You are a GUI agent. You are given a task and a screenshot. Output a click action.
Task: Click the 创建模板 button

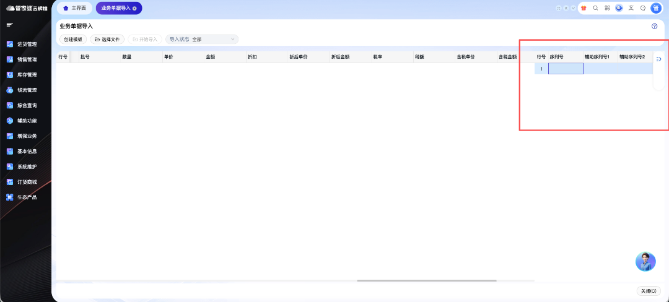73,39
